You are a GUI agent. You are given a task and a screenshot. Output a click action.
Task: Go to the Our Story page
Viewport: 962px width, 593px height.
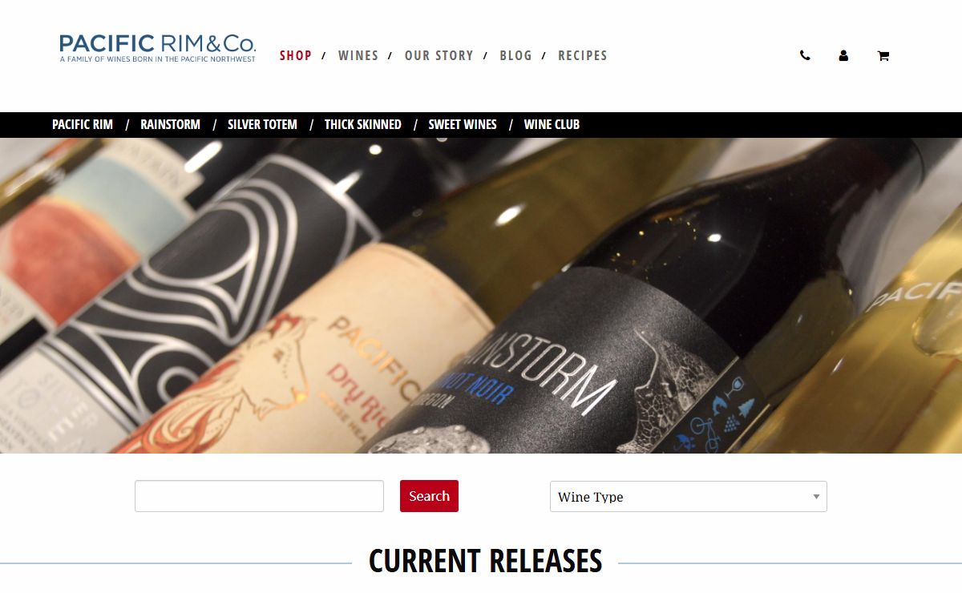pyautogui.click(x=439, y=55)
